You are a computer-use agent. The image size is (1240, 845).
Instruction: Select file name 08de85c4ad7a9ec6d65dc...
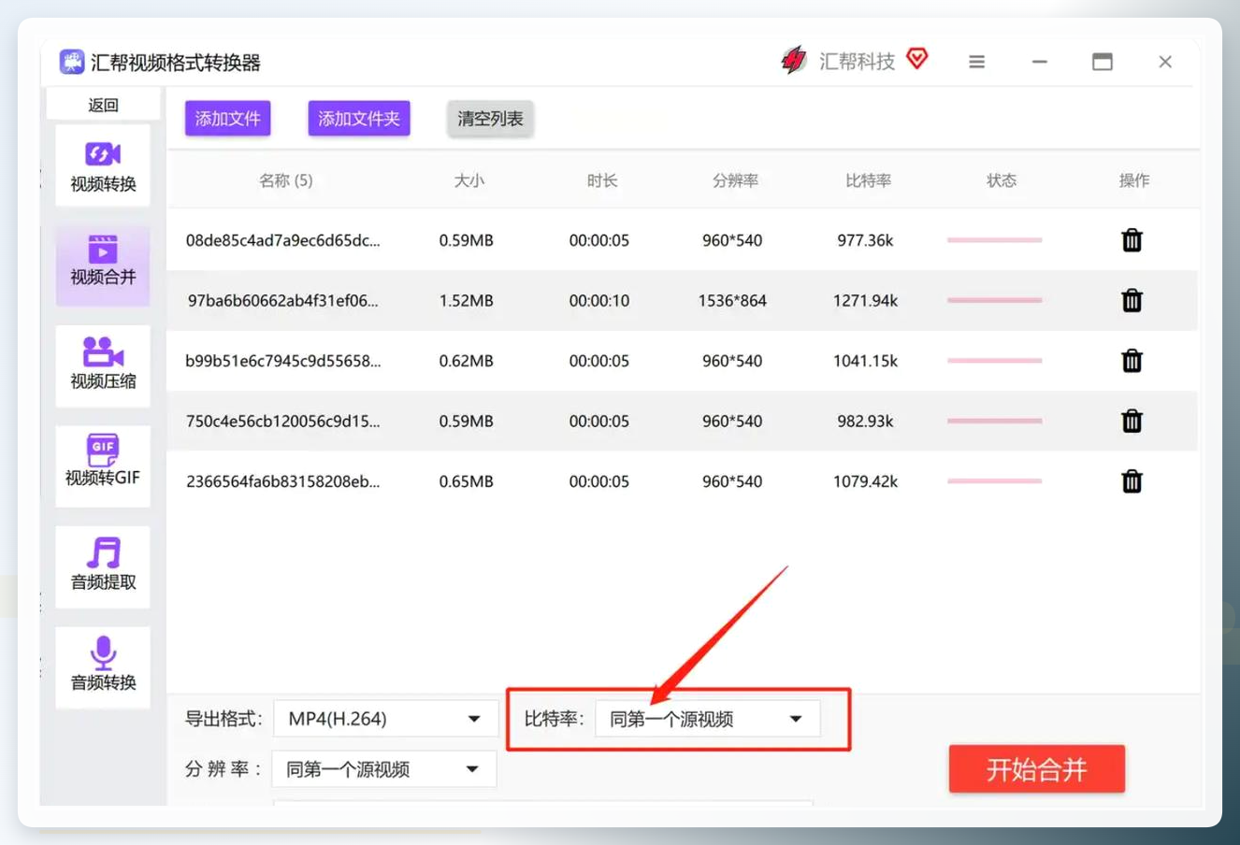click(x=283, y=240)
